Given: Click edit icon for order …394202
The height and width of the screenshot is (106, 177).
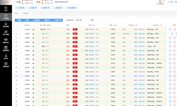Looking at the screenshot, I should [x=170, y=51].
